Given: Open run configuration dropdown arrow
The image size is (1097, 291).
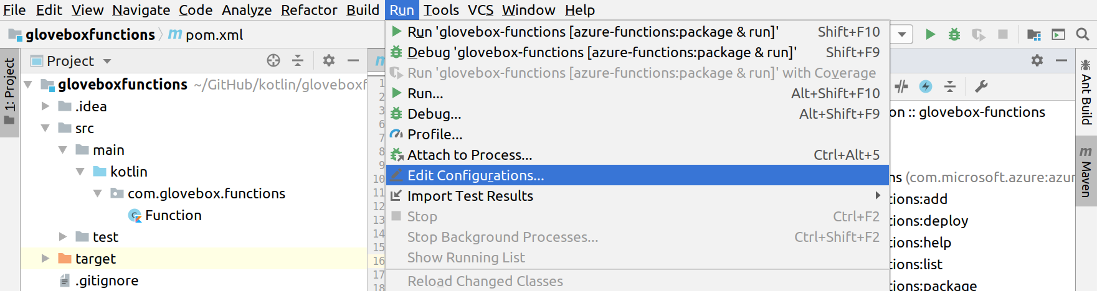Looking at the screenshot, I should click(902, 34).
